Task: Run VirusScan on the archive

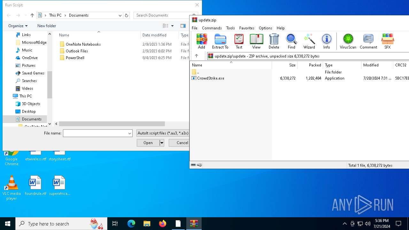Action: tap(348, 42)
